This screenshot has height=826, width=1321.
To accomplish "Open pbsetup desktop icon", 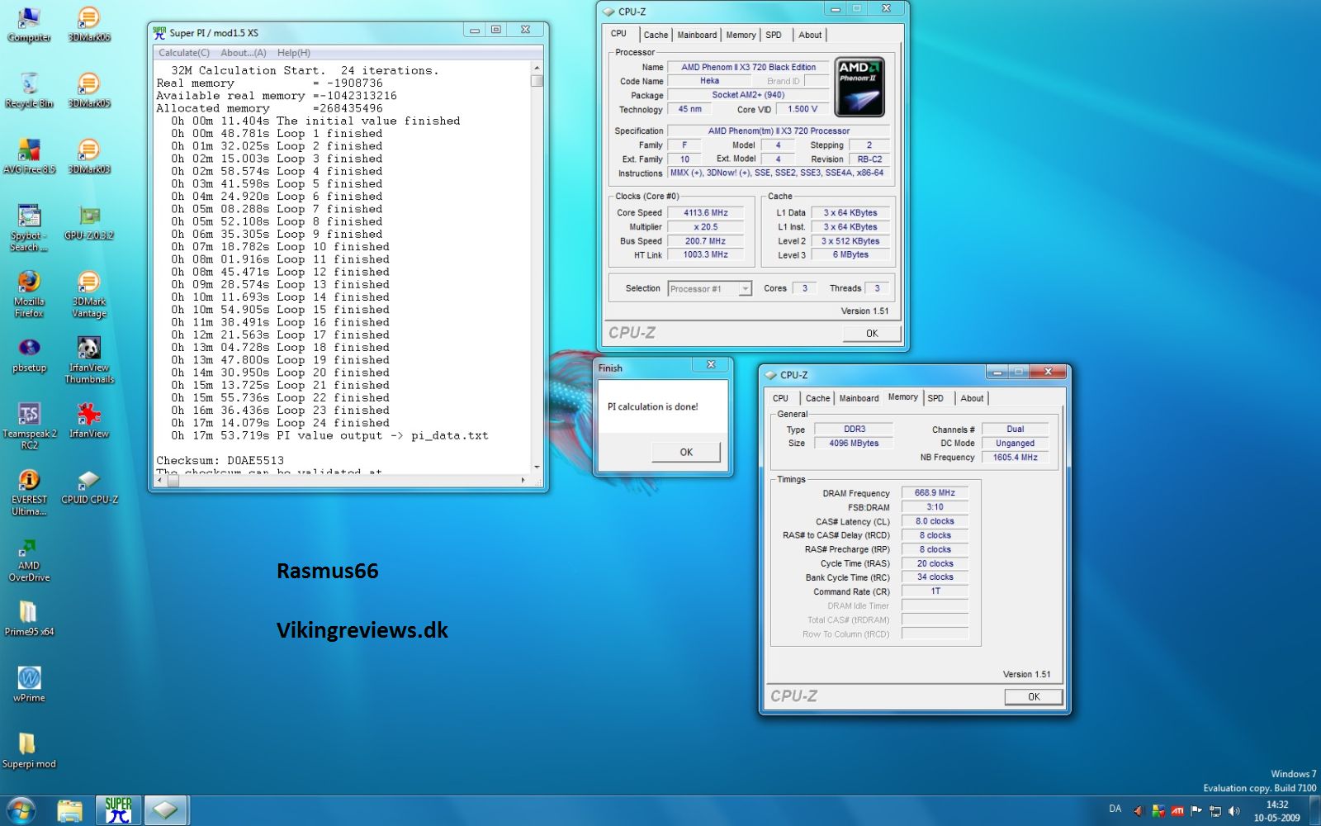I will (x=29, y=354).
